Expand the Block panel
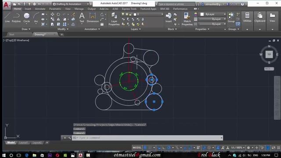Image resolution: width=281 pixels, height=158 pixels. tap(172, 29)
